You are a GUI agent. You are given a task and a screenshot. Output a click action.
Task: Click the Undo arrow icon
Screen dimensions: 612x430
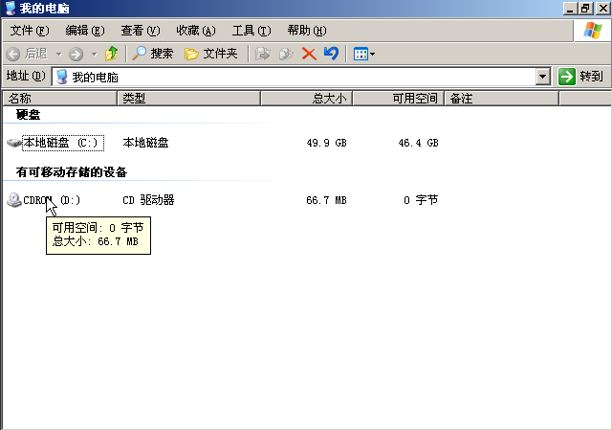[331, 54]
